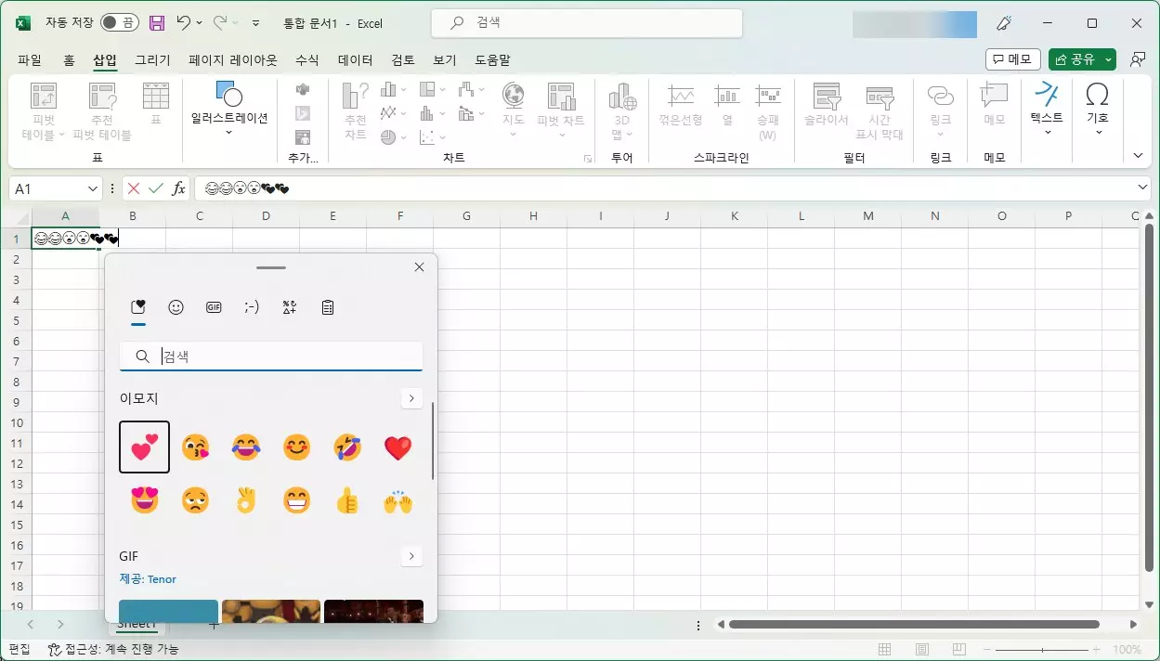The height and width of the screenshot is (661, 1160).
Task: Open the symbols category tab
Action: pos(289,307)
